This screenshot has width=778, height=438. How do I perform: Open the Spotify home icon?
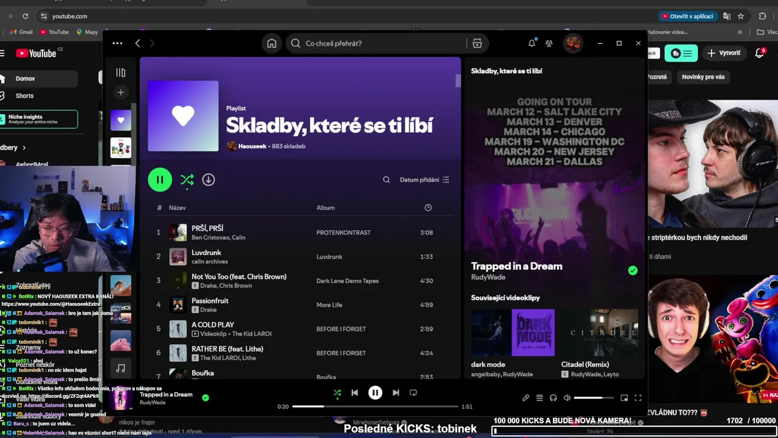point(272,43)
